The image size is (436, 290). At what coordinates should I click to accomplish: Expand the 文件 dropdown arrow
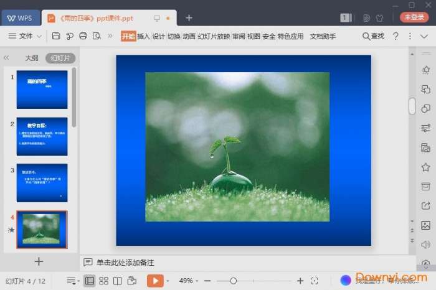pyautogui.click(x=39, y=36)
